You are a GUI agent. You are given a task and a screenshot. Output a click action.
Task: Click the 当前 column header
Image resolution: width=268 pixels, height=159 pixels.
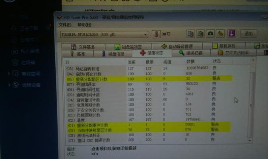(132, 62)
